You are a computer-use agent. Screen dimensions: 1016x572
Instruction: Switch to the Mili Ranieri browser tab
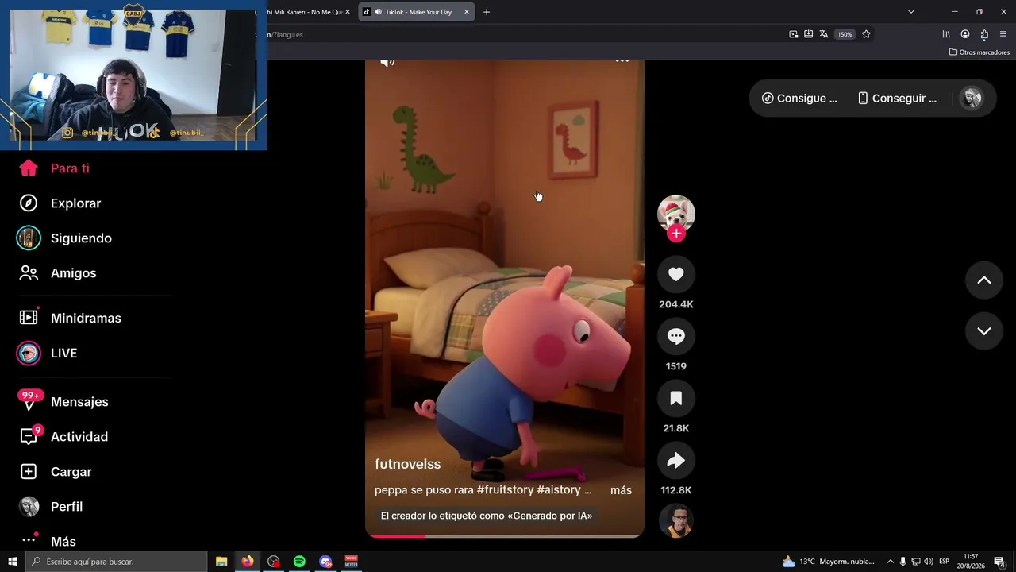[305, 12]
